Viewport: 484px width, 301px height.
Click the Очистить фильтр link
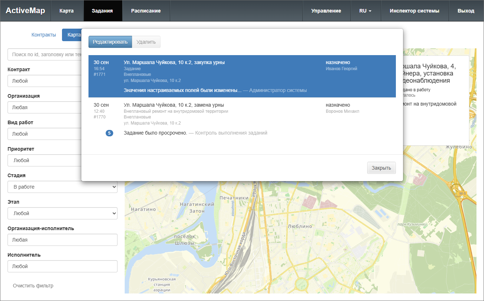tap(33, 286)
